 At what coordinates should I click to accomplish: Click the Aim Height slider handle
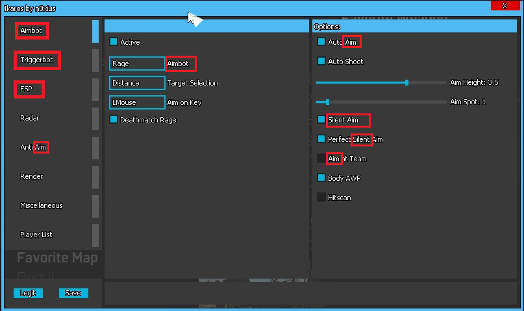406,83
